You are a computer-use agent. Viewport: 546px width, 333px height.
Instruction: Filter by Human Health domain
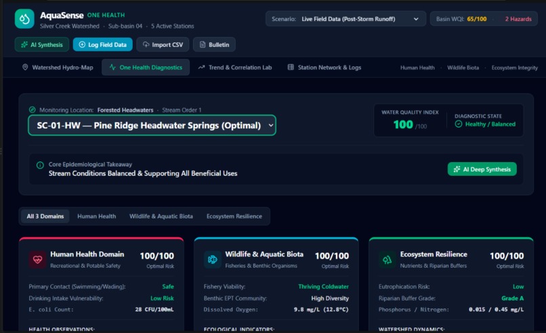coord(96,216)
